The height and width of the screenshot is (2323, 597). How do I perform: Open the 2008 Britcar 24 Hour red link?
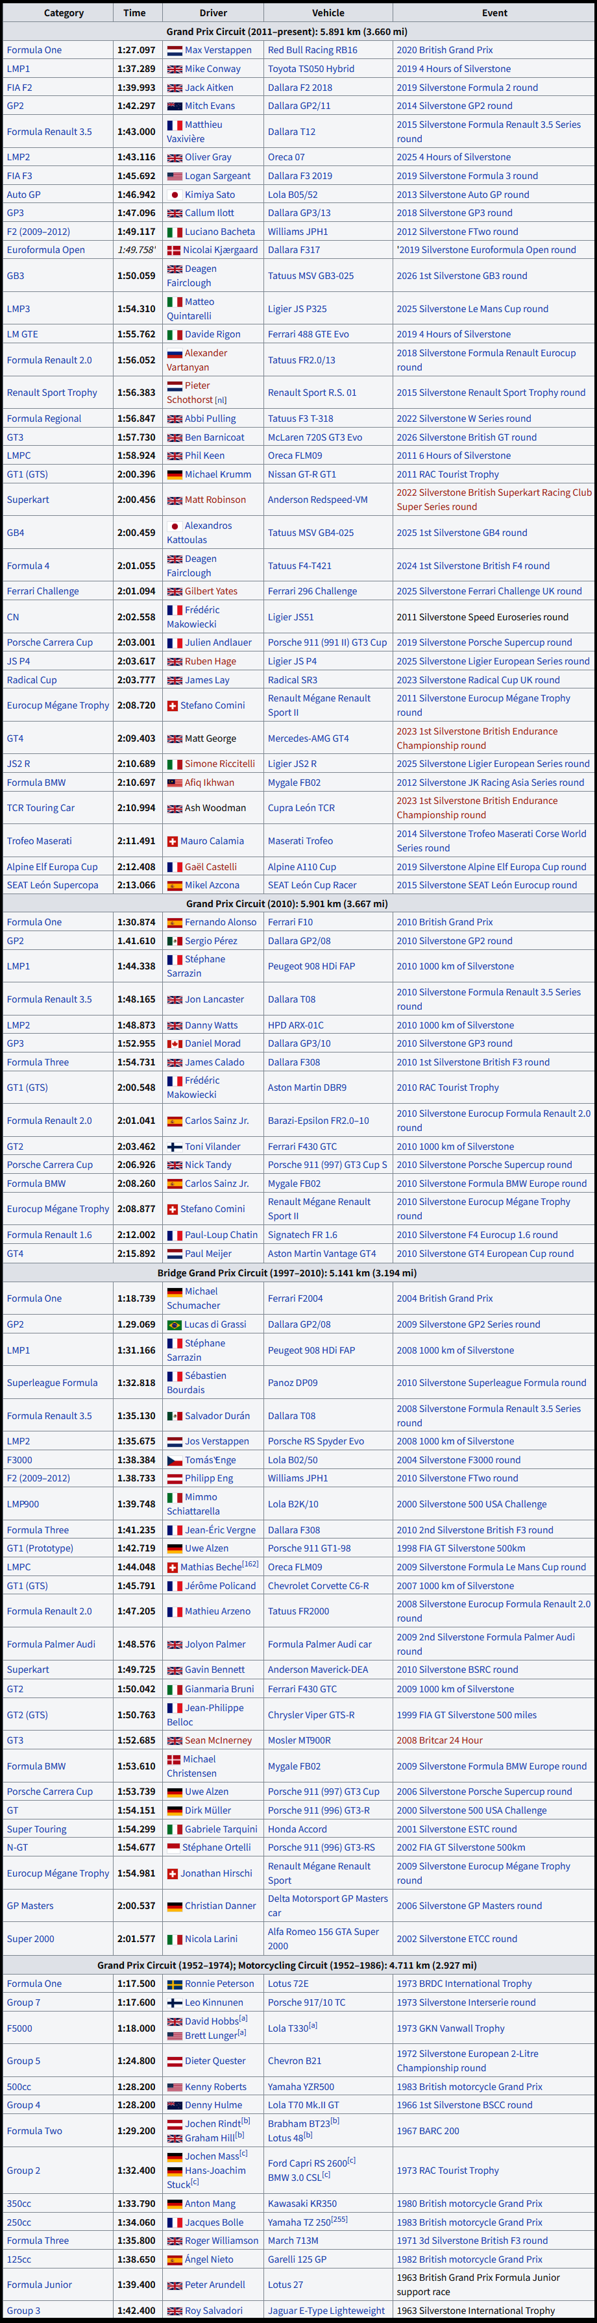coord(440,1742)
